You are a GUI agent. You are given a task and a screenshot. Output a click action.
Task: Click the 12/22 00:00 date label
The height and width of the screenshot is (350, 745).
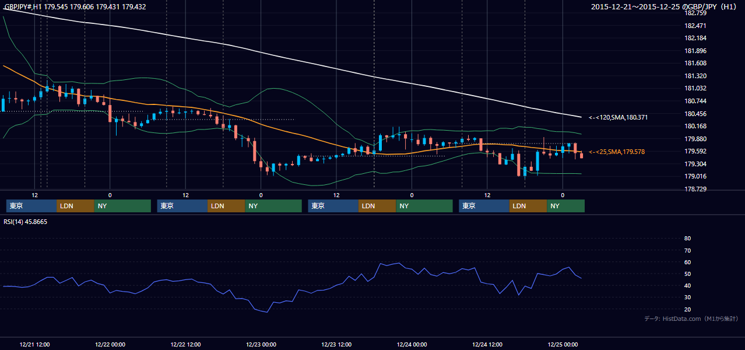pos(110,344)
